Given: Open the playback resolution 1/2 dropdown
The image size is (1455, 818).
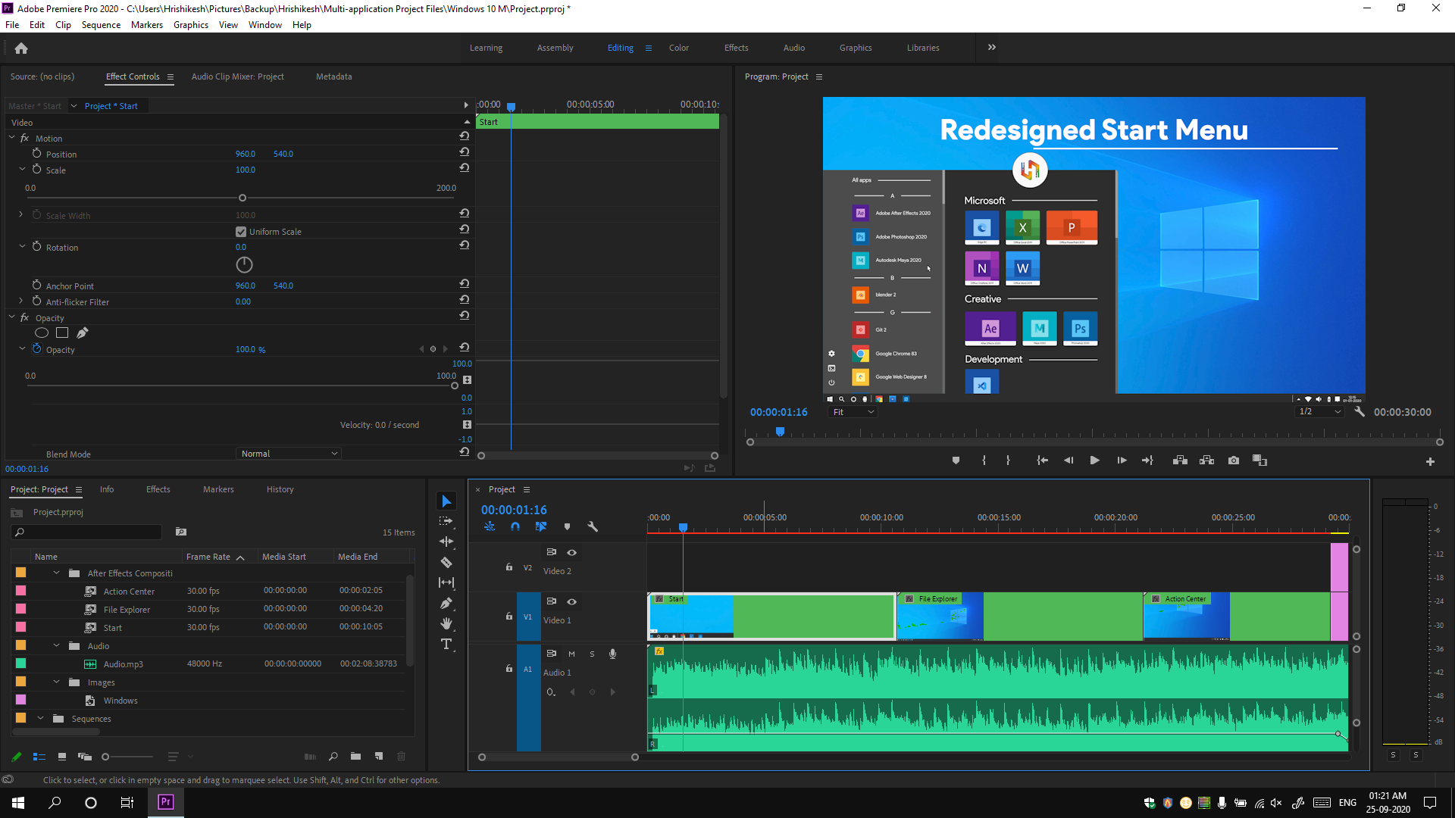Looking at the screenshot, I should click(1319, 412).
